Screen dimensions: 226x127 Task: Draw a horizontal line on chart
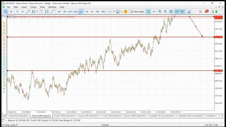click(x=23, y=12)
